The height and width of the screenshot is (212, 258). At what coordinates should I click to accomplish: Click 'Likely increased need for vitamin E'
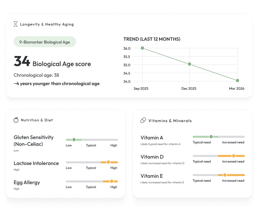[x=162, y=182]
